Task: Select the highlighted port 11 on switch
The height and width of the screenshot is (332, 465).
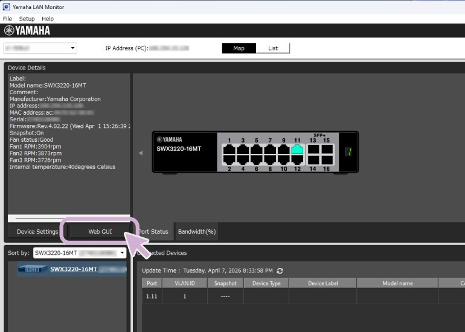Action: (x=297, y=149)
